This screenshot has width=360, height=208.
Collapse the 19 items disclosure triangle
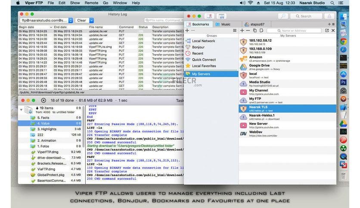coord(21,110)
